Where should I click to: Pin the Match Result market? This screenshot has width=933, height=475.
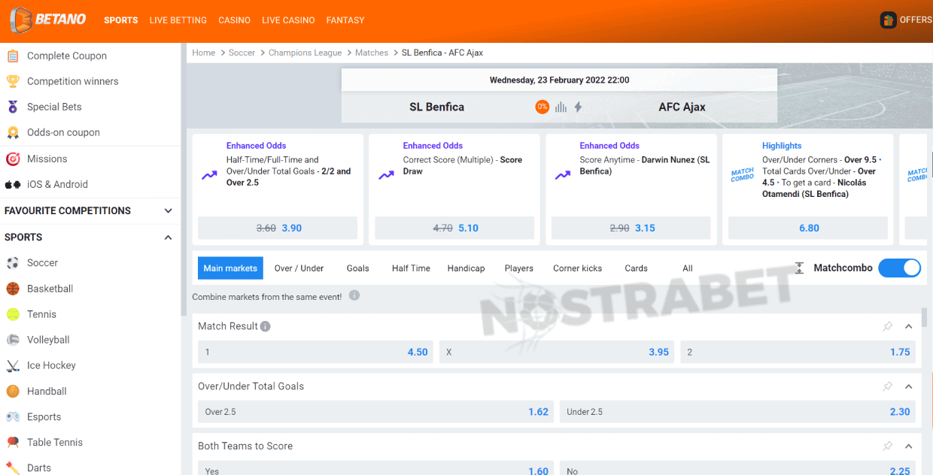pyautogui.click(x=888, y=326)
